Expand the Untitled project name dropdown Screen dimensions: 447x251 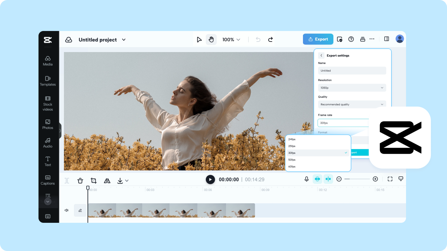pyautogui.click(x=124, y=40)
